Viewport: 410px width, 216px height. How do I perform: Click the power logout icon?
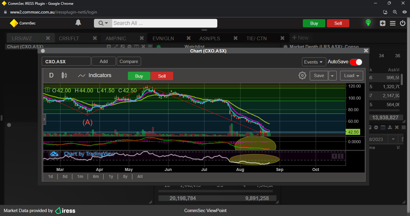click(x=403, y=23)
